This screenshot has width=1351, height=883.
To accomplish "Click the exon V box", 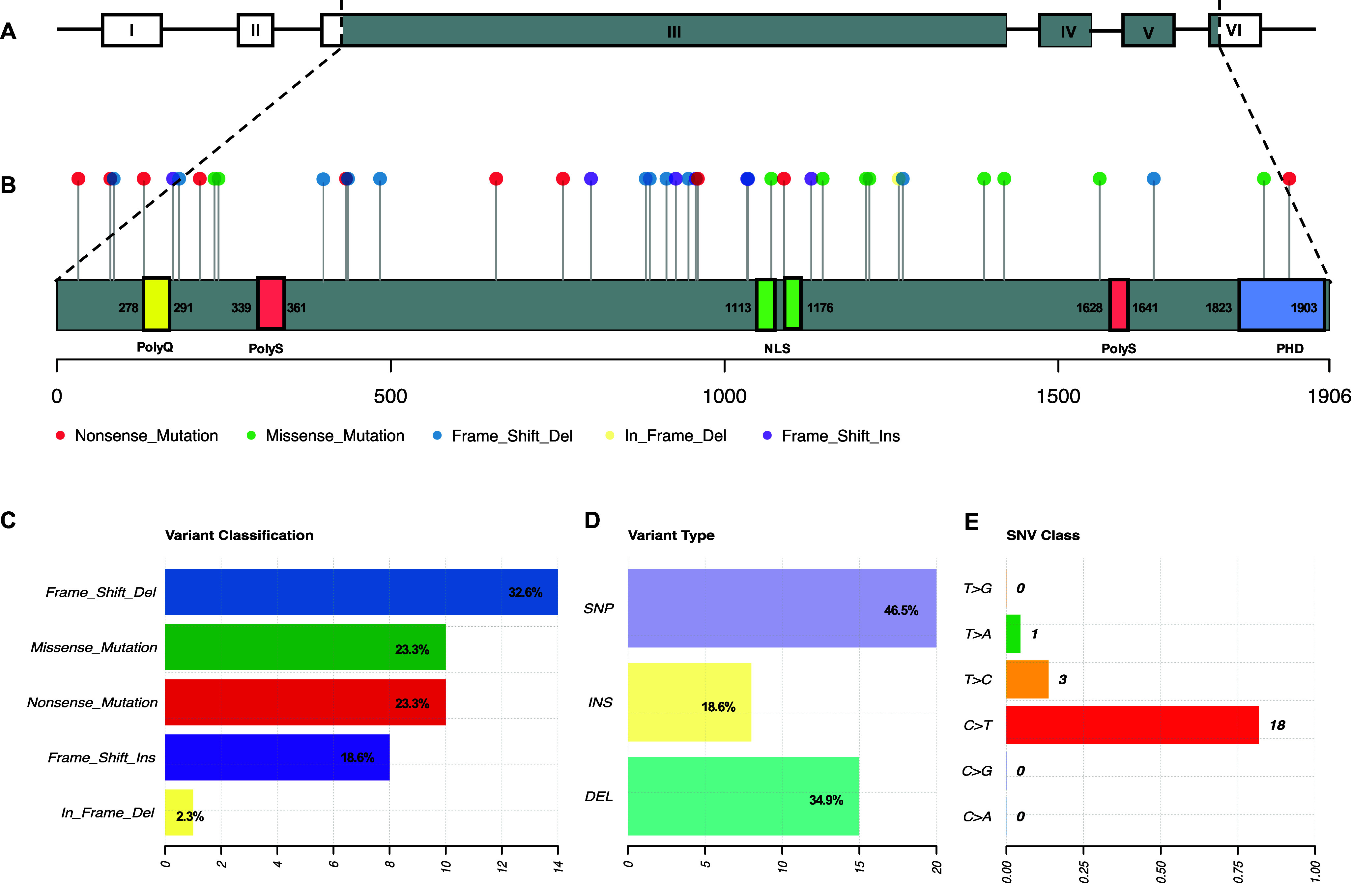I will (x=1148, y=31).
